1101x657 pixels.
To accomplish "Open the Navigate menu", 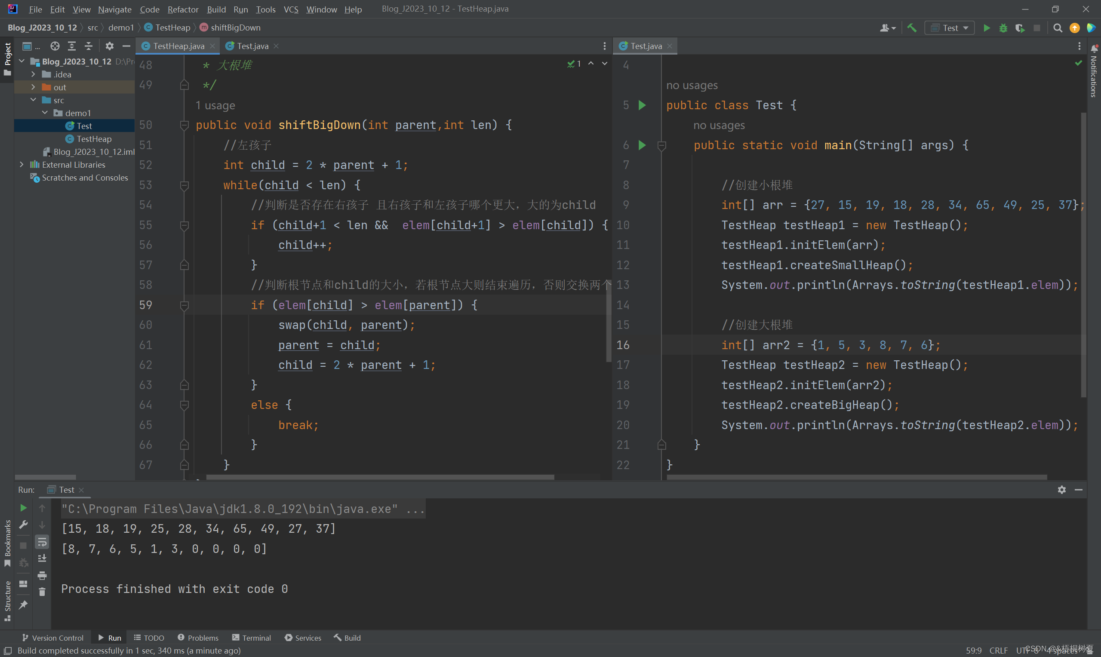I will [x=115, y=9].
